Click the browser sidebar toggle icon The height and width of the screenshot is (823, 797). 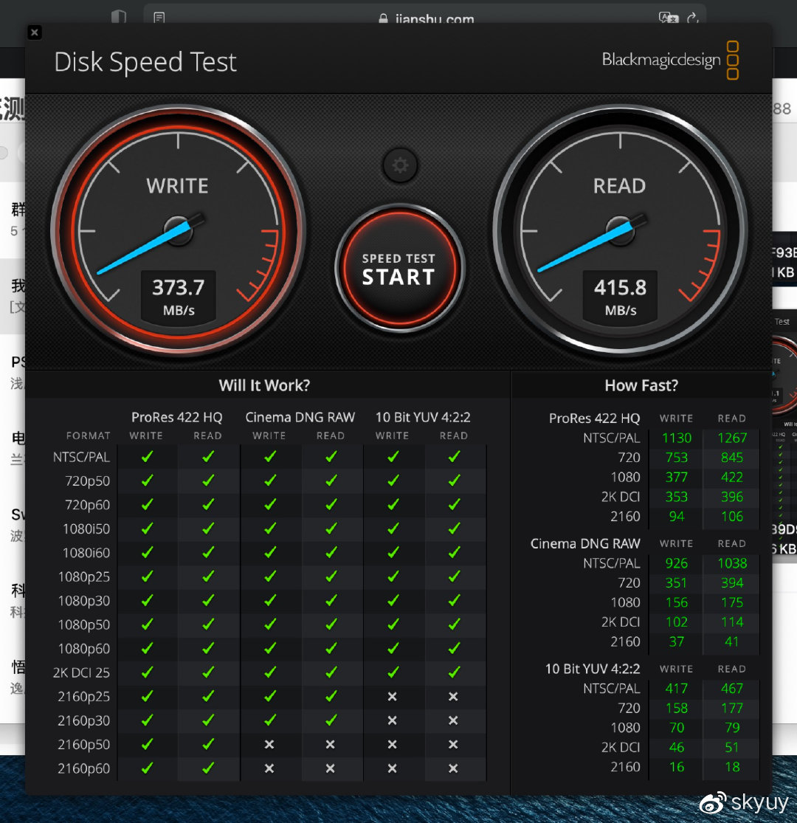click(119, 17)
